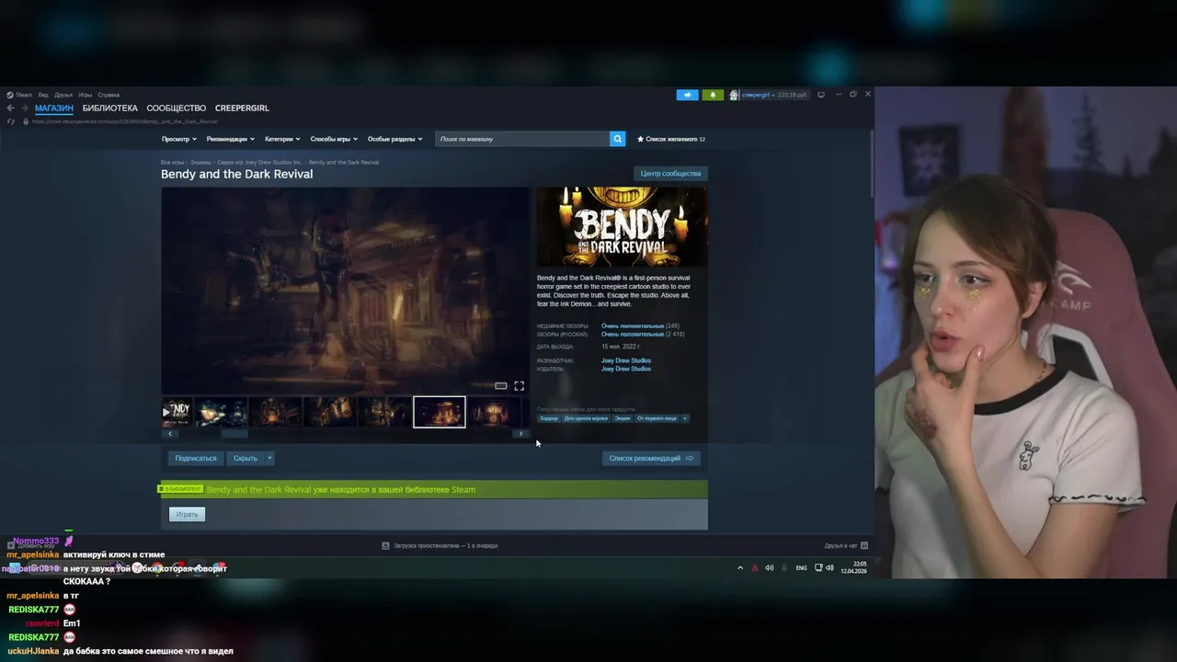This screenshot has width=1177, height=662.
Task: Switch to the МАГАЗИН tab
Action: point(54,108)
